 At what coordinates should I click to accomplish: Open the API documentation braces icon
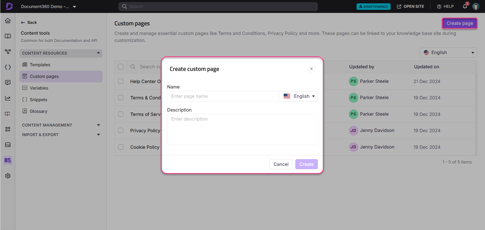(x=8, y=67)
